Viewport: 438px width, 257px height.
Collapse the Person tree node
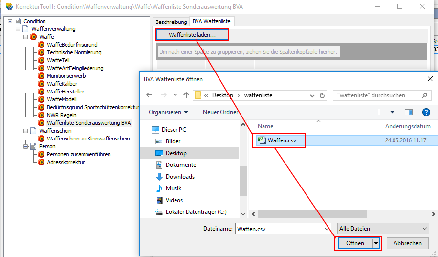(26, 146)
